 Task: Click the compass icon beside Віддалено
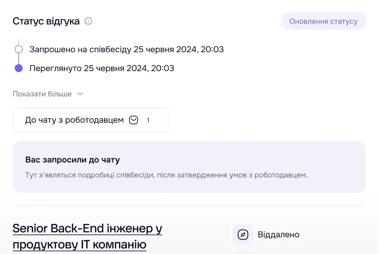pyautogui.click(x=243, y=234)
